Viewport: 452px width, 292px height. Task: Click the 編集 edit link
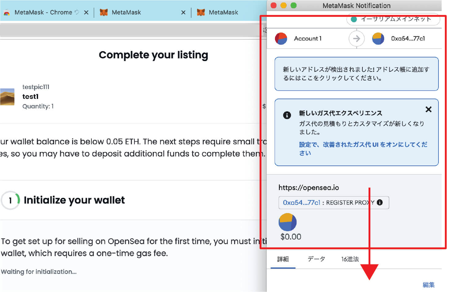pyautogui.click(x=428, y=285)
